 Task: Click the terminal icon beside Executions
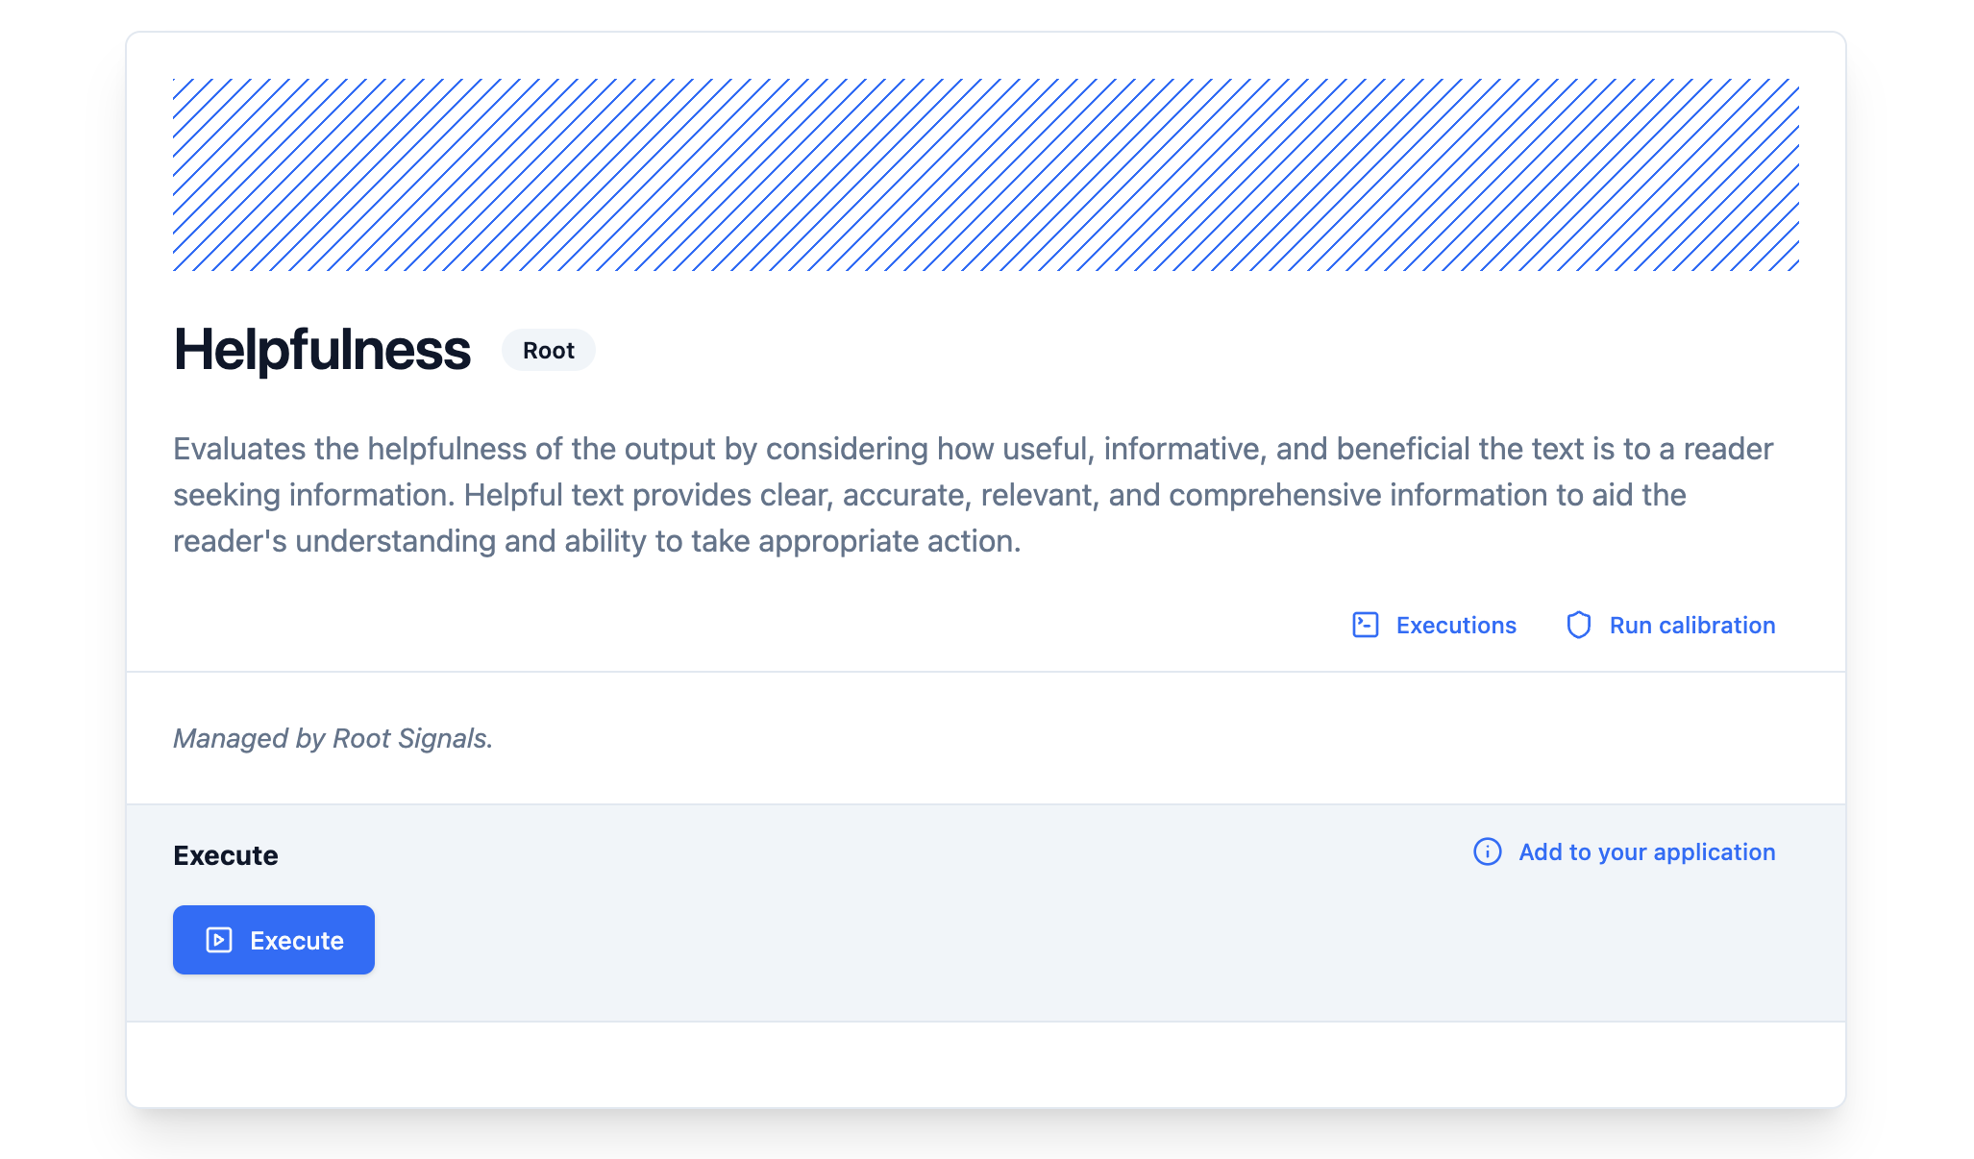(x=1365, y=626)
